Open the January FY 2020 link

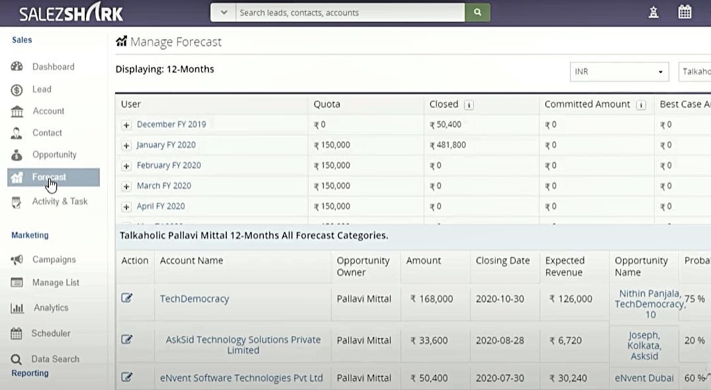tap(166, 145)
